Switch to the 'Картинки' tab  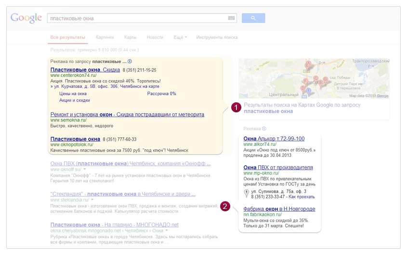(x=105, y=37)
